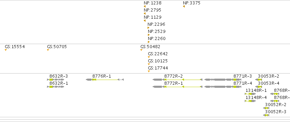Click the NP:2296 insertion triangle
The width and height of the screenshot is (290, 122).
pos(148,28)
